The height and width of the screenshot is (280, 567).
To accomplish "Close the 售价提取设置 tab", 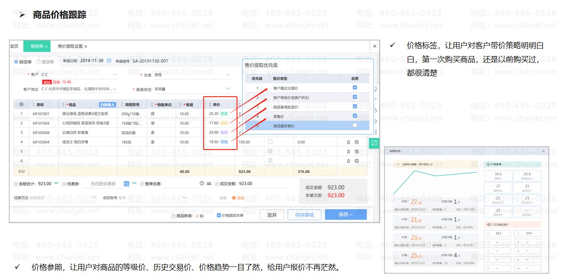I will tap(86, 46).
